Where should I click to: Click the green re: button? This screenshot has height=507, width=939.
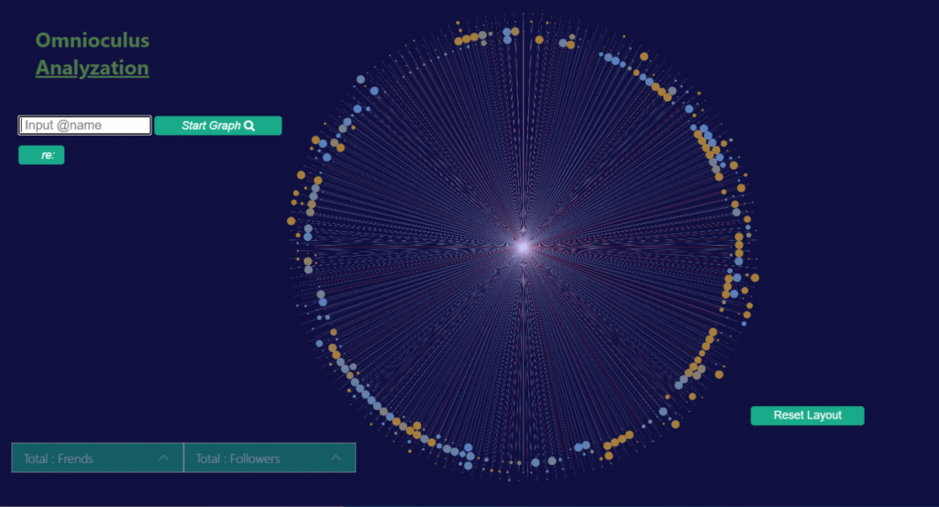pos(41,155)
